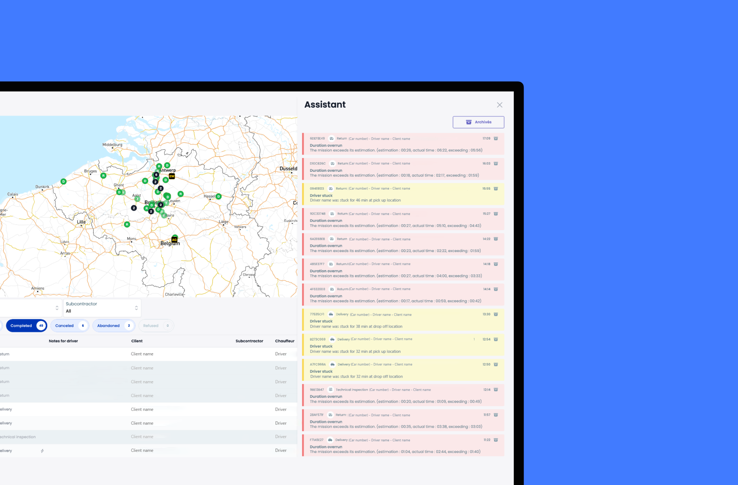Click the yellow EW marker near Antwerp
The height and width of the screenshot is (485, 738).
click(x=172, y=176)
